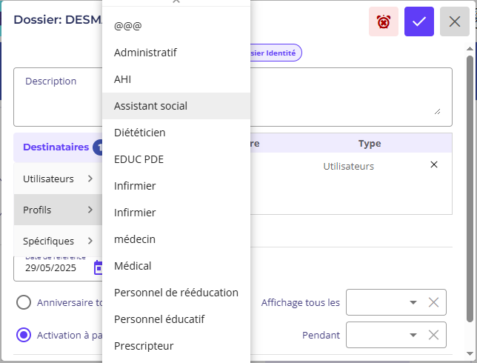Close the dossier dialog with X
The width and height of the screenshot is (477, 363).
click(x=455, y=21)
